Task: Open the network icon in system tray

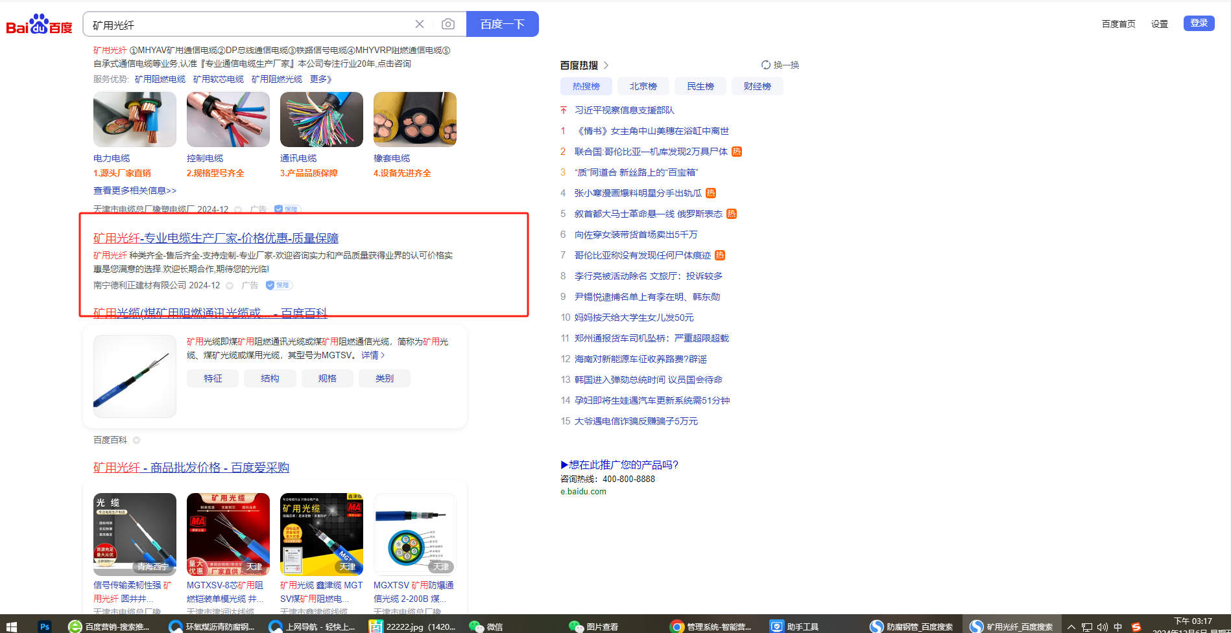Action: (x=1087, y=627)
